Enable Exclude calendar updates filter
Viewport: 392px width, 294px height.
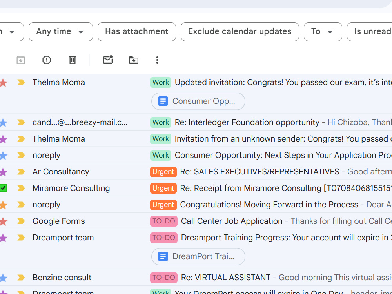240,32
